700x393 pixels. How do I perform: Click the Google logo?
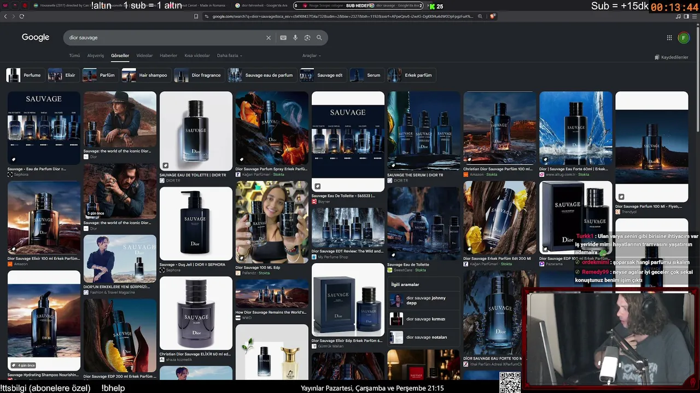[36, 38]
